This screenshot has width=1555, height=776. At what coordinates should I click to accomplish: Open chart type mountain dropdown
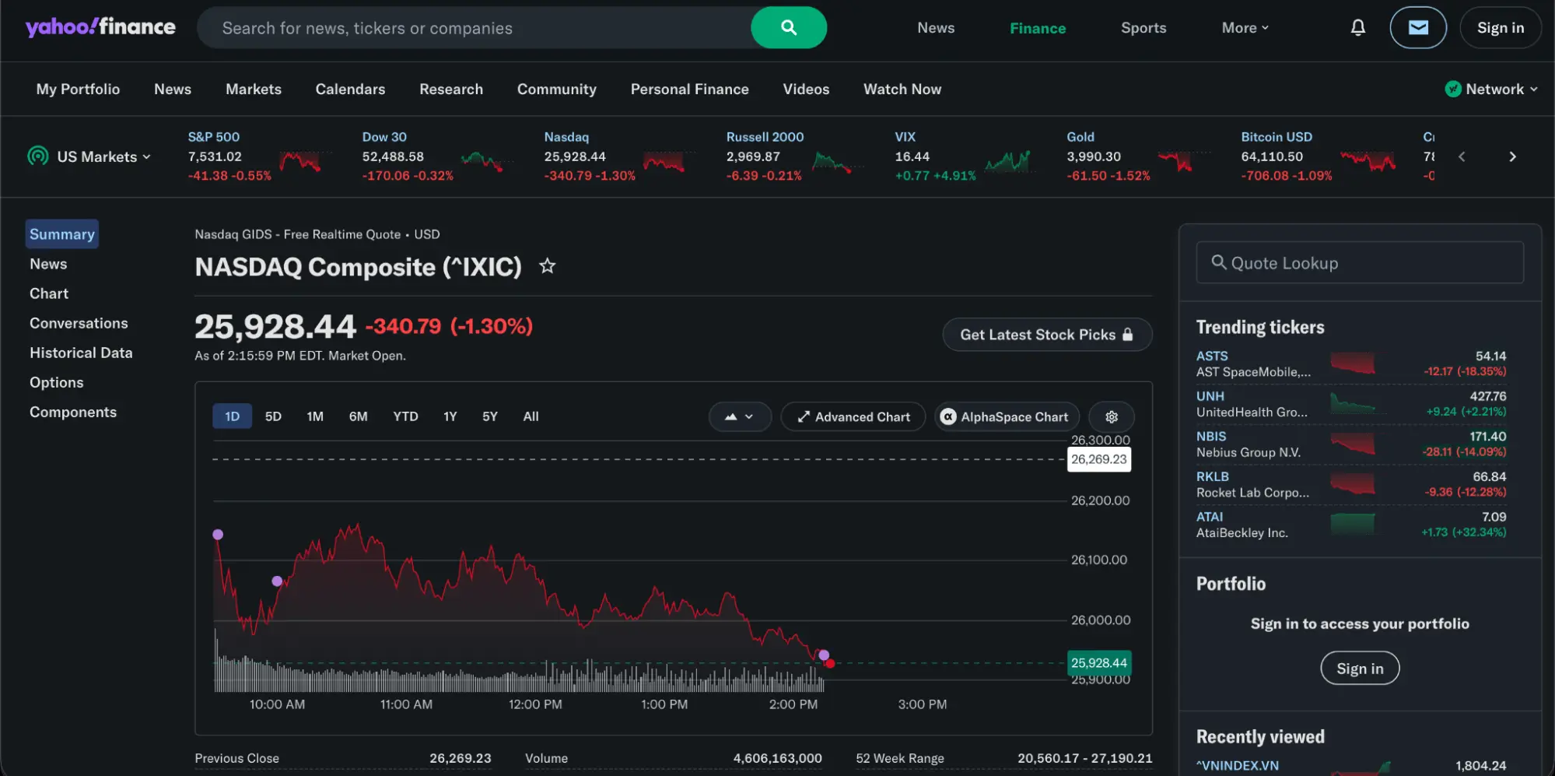point(740,416)
